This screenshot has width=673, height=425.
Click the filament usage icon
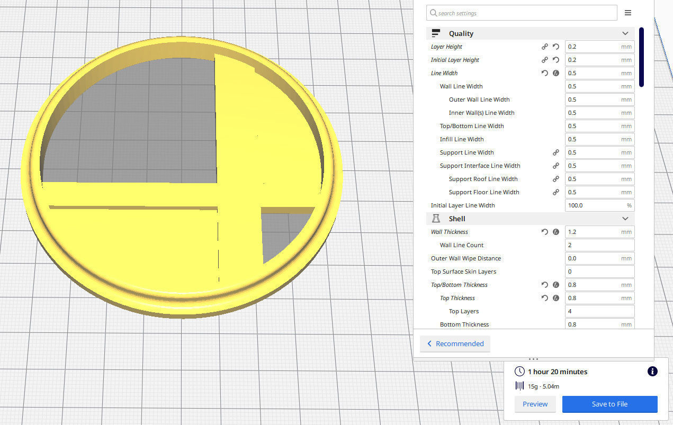519,386
